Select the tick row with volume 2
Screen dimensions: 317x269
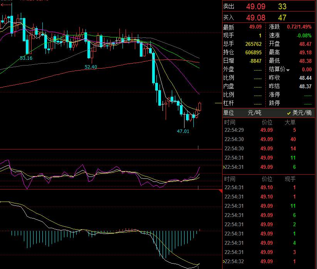point(269,225)
